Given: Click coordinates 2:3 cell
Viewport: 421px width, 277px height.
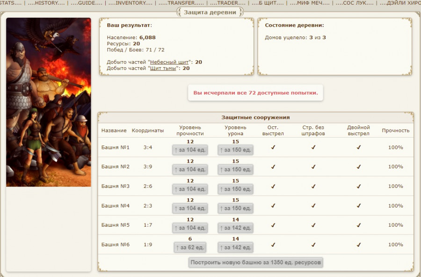Looking at the screenshot, I should [x=148, y=206].
